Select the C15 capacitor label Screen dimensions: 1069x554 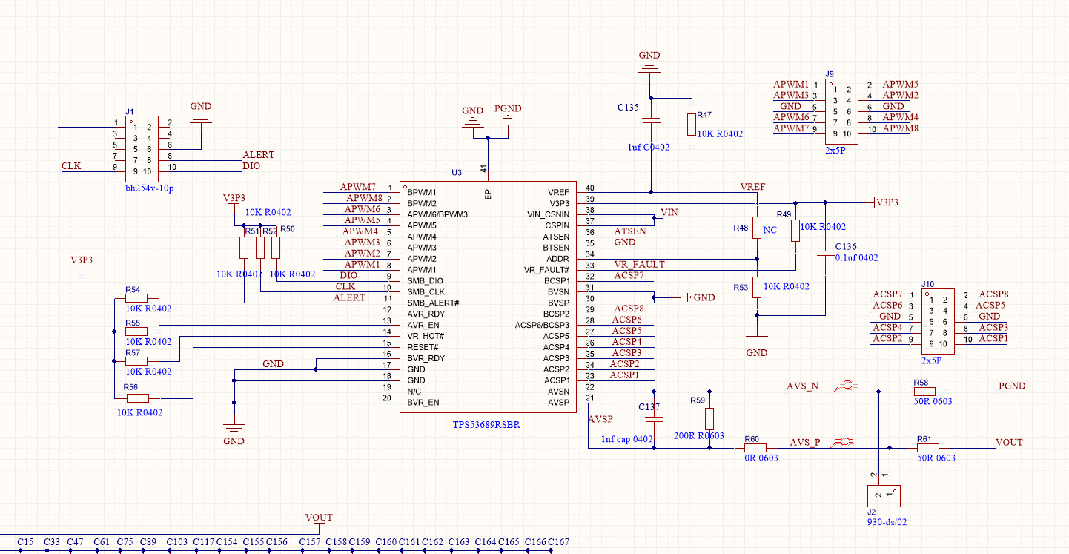(x=25, y=542)
